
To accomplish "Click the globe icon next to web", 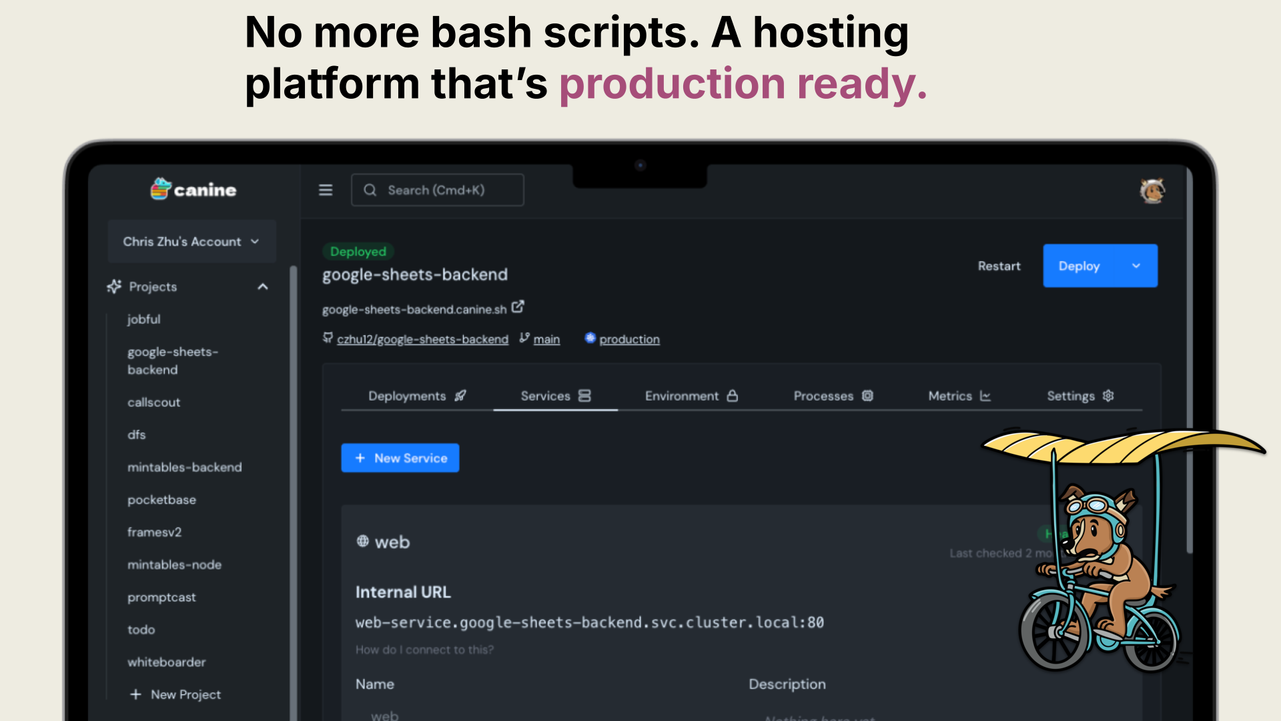I will point(362,541).
